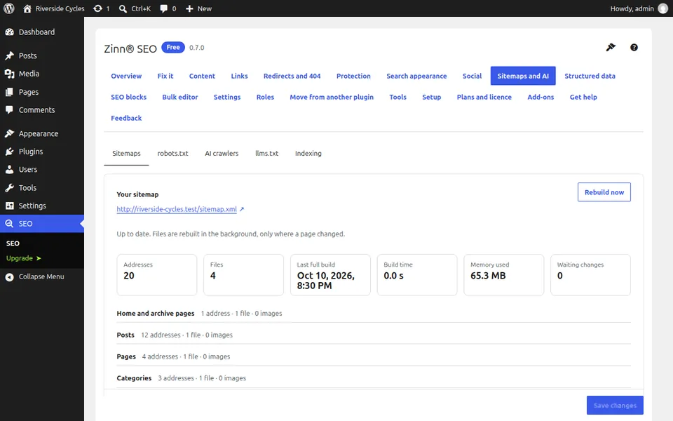Open Search appearance section

pos(416,76)
